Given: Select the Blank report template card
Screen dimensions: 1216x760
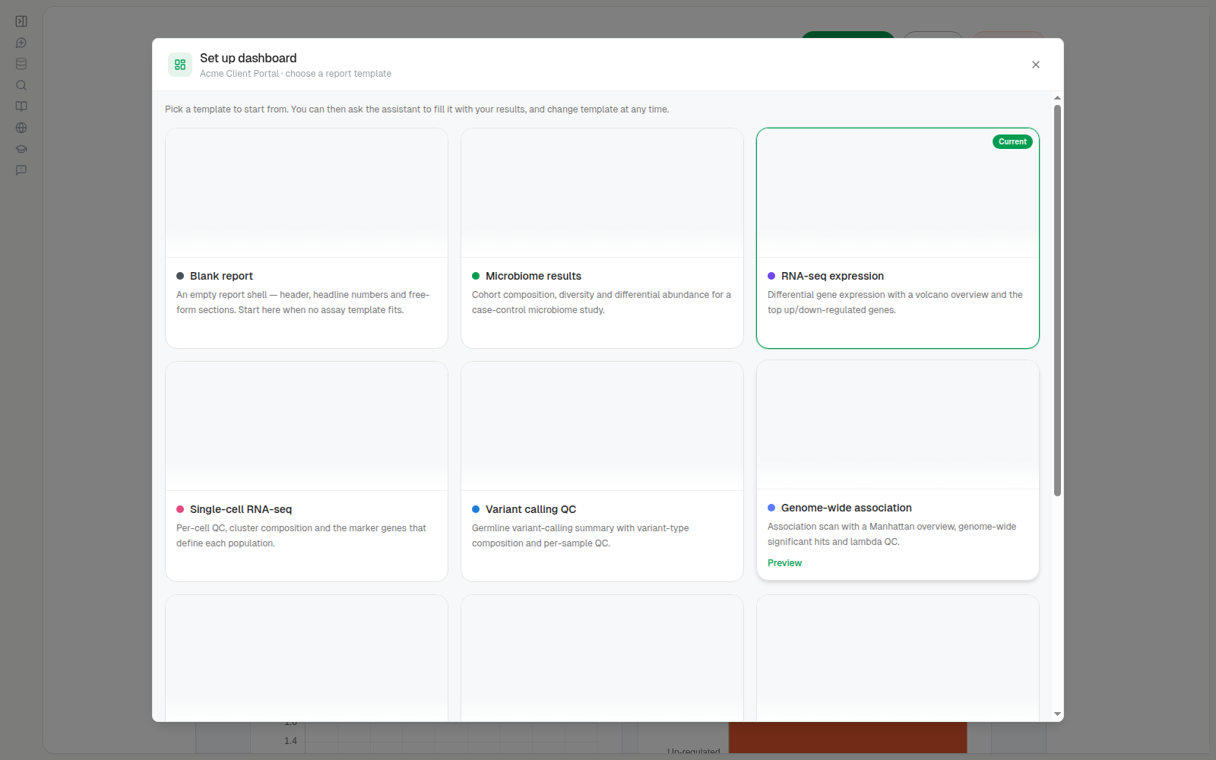Looking at the screenshot, I should click(x=306, y=238).
